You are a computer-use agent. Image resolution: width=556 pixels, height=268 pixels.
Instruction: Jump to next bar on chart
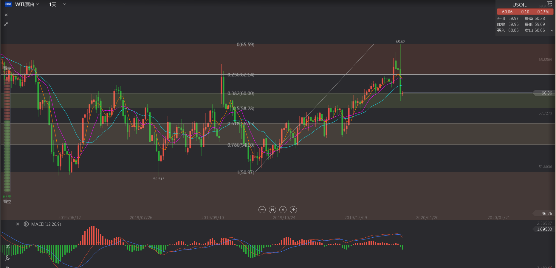tap(283, 210)
